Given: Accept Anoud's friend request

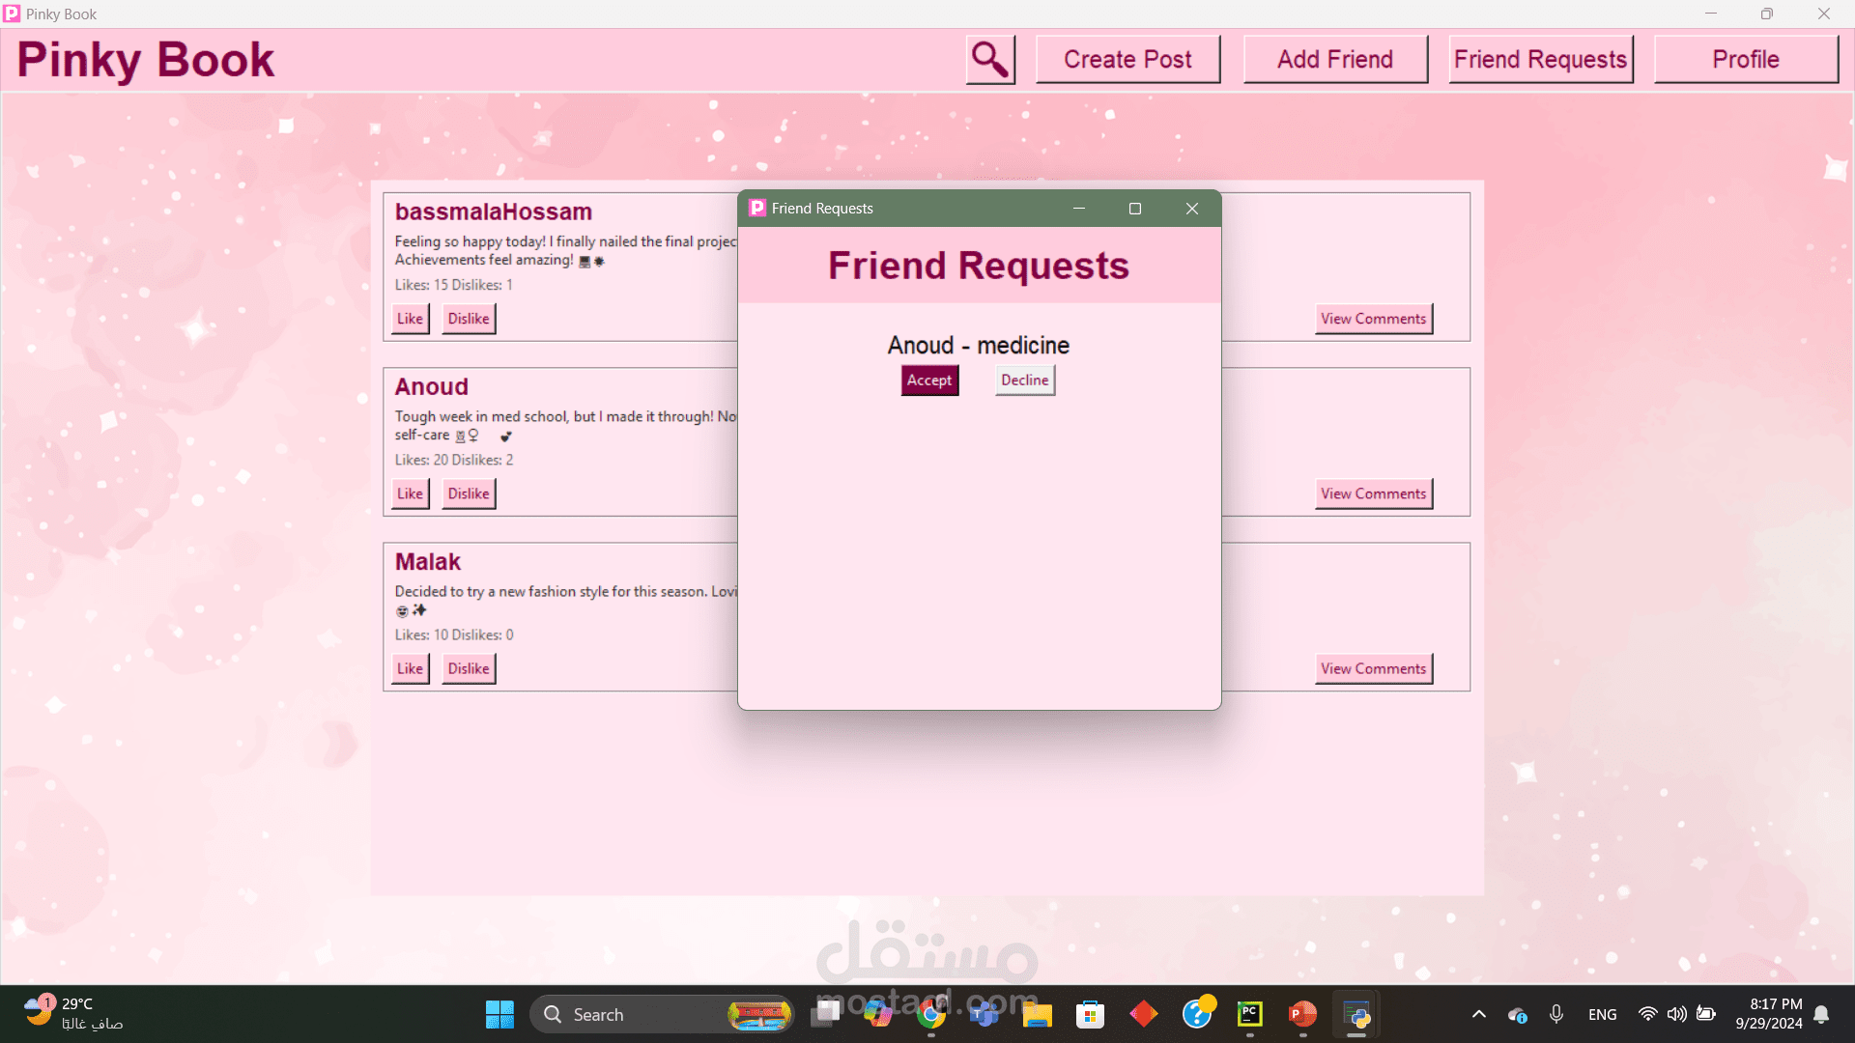Looking at the screenshot, I should [928, 381].
